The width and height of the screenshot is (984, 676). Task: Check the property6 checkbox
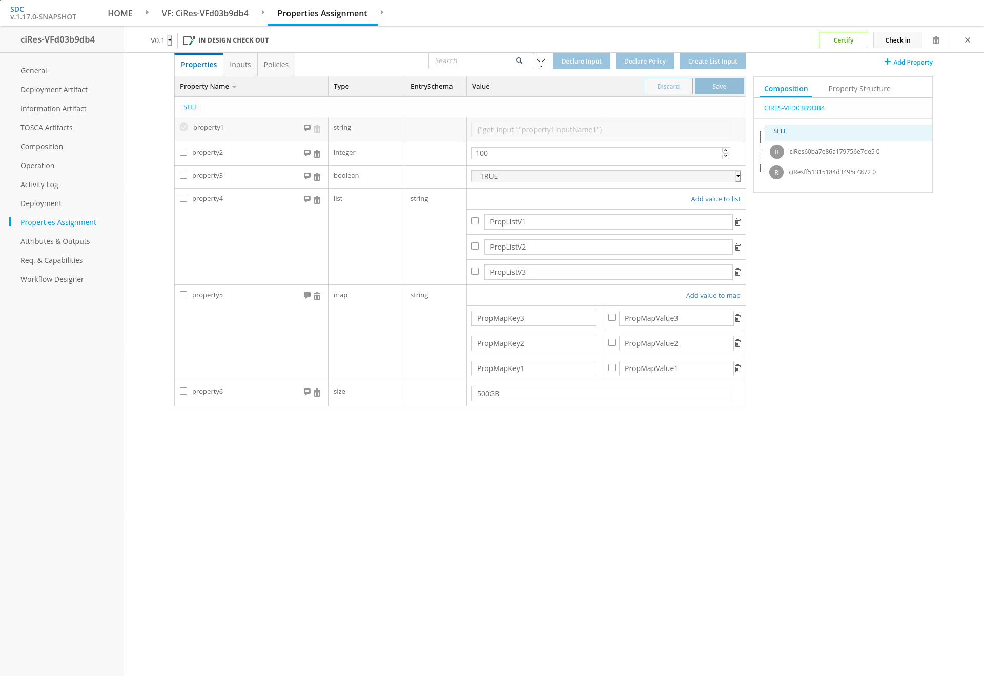[183, 391]
